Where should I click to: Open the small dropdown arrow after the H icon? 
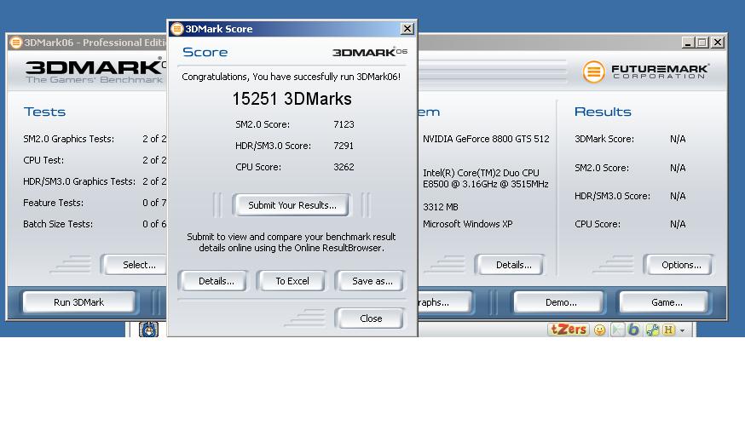click(682, 330)
